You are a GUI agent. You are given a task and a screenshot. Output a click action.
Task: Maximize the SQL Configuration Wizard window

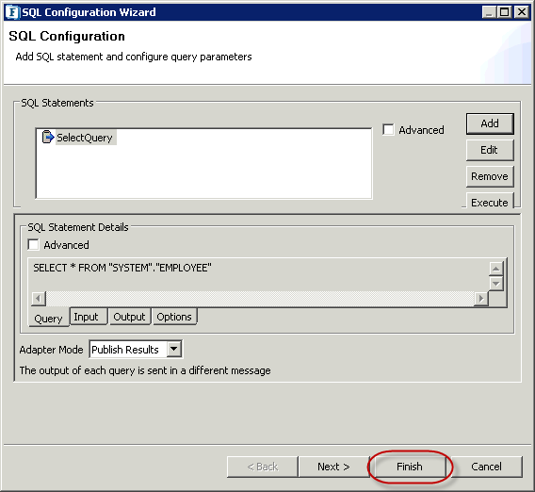tap(504, 12)
